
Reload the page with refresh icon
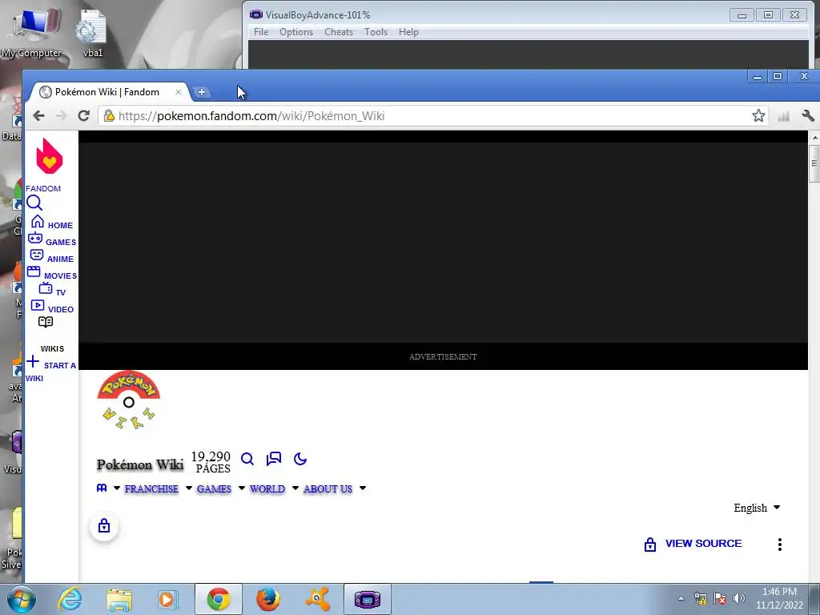click(83, 115)
